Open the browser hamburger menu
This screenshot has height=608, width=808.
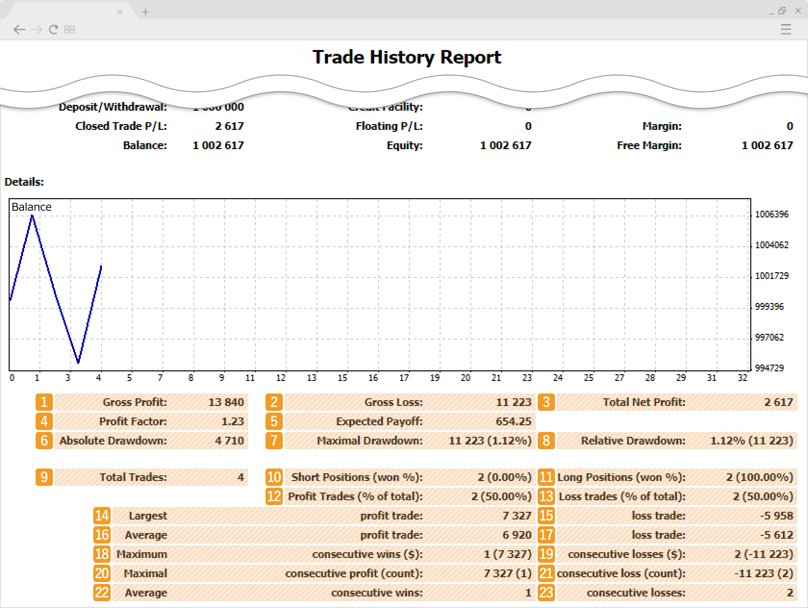pos(786,29)
